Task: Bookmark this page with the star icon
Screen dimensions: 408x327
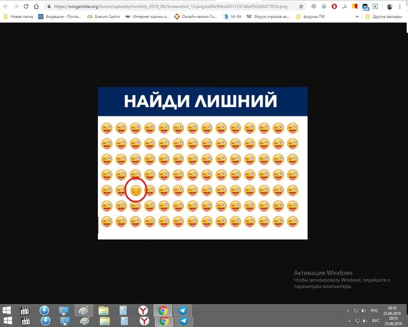Action: pyautogui.click(x=301, y=7)
